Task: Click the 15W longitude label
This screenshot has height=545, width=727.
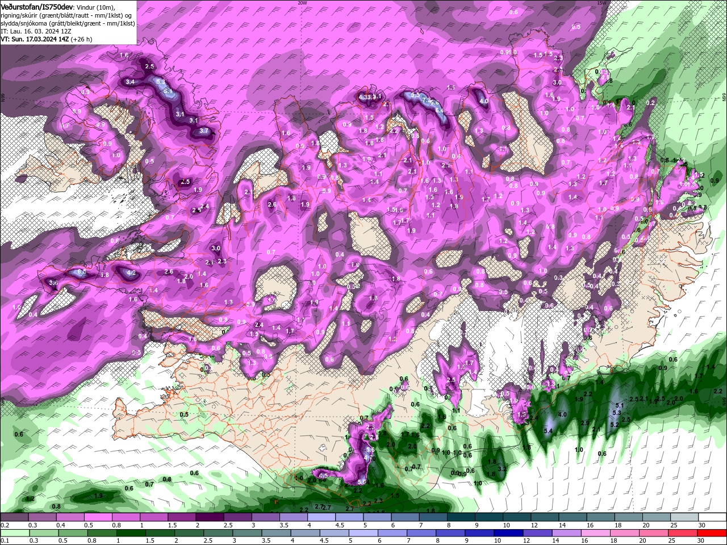Action: 601,3
